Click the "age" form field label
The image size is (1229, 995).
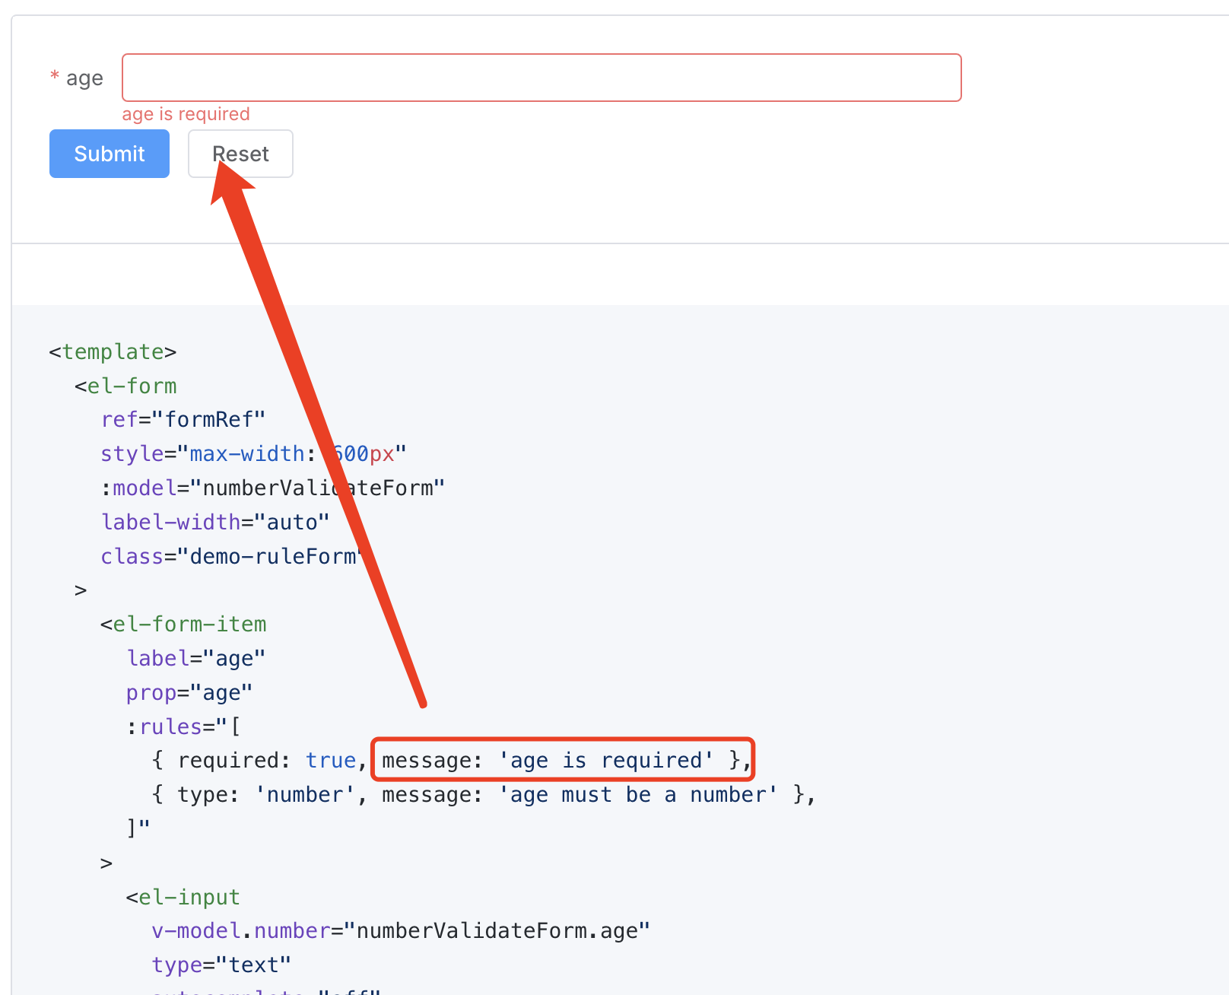[84, 78]
